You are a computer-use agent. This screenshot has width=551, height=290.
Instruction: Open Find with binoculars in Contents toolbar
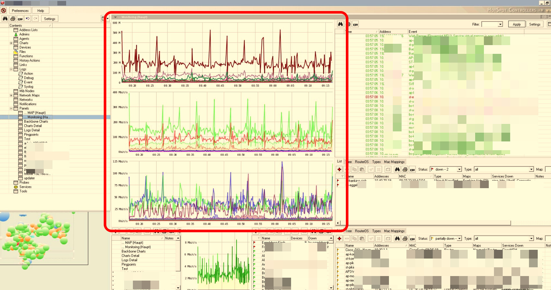tap(5, 19)
